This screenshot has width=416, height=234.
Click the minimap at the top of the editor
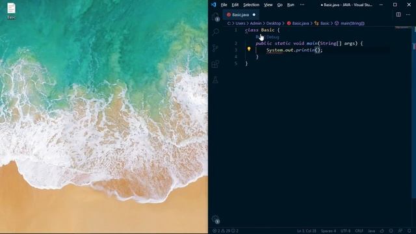[403, 28]
